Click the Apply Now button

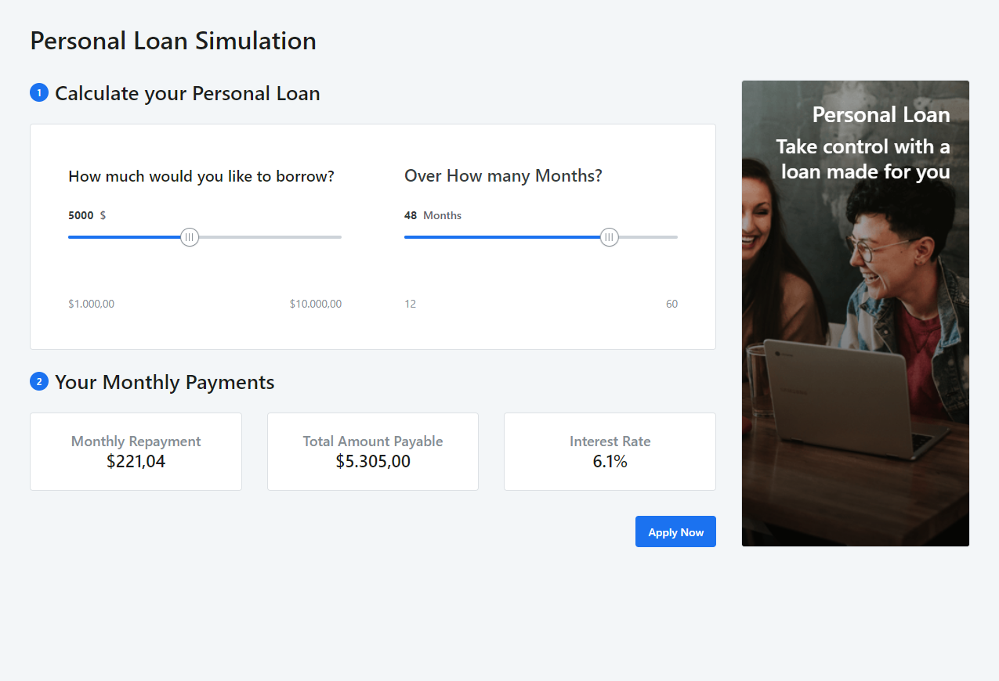675,531
